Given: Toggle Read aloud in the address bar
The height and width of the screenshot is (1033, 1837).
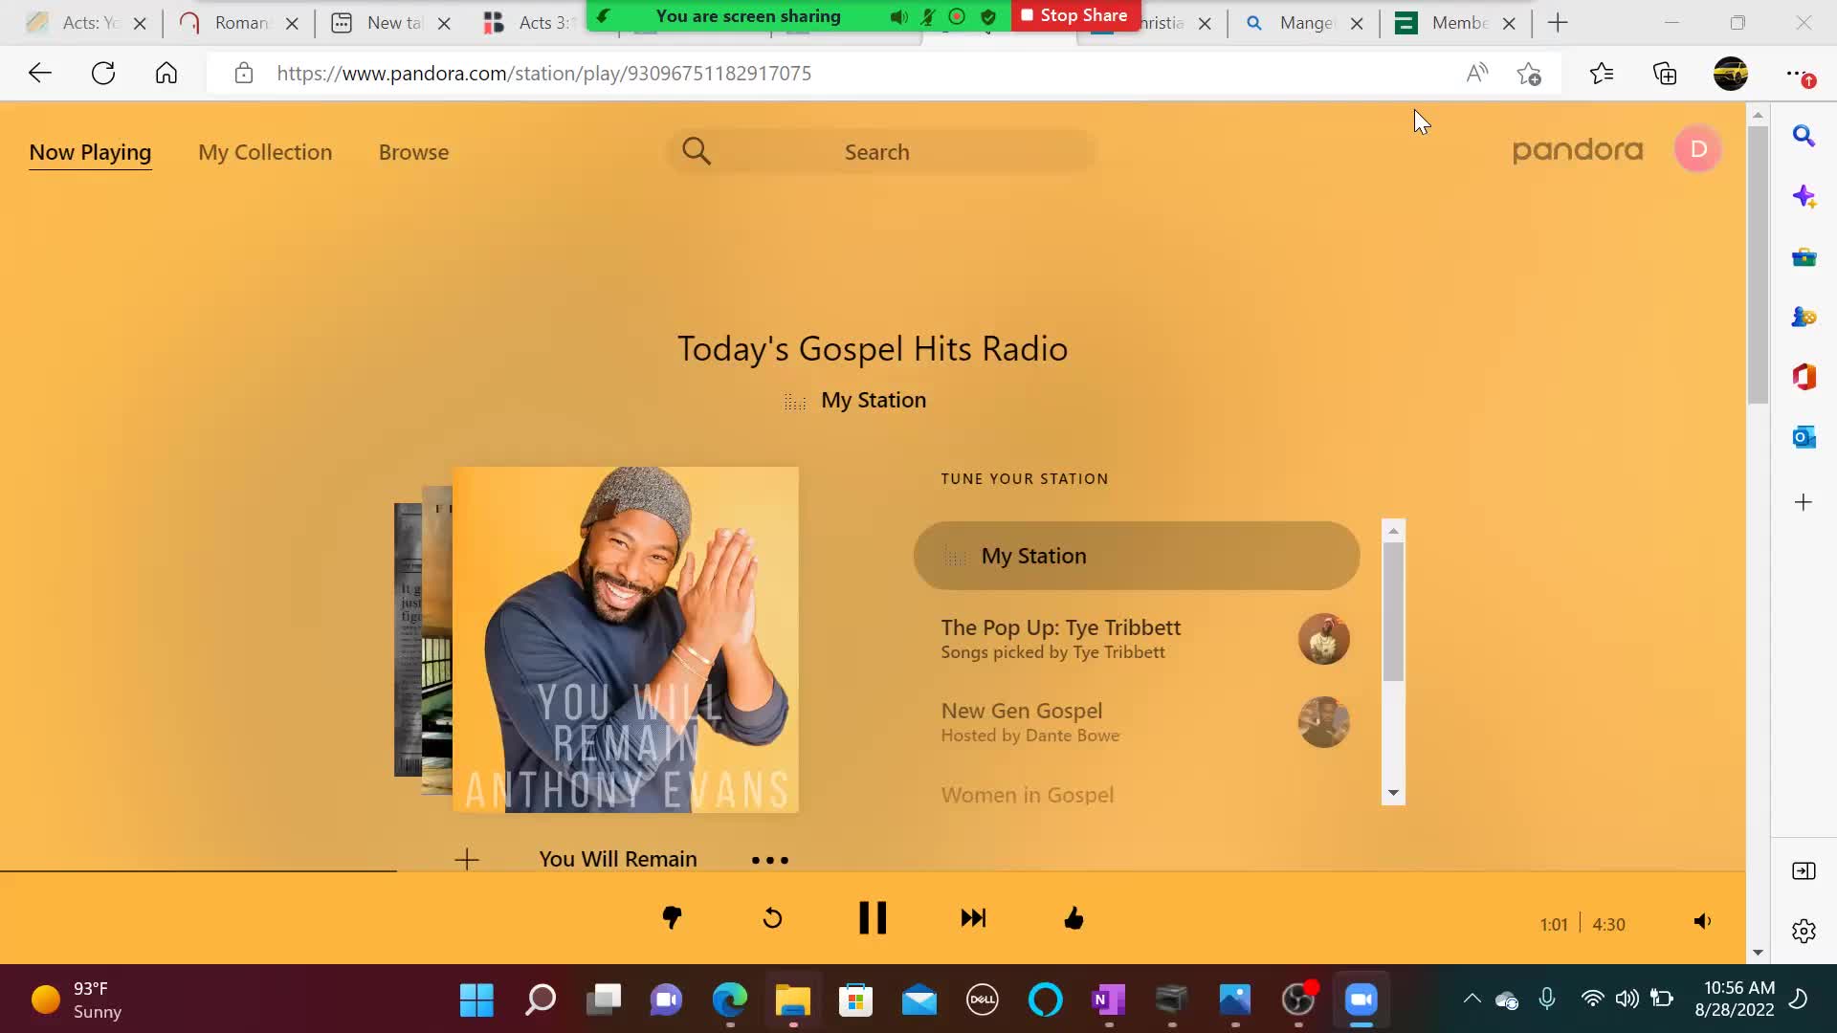Looking at the screenshot, I should tap(1477, 74).
